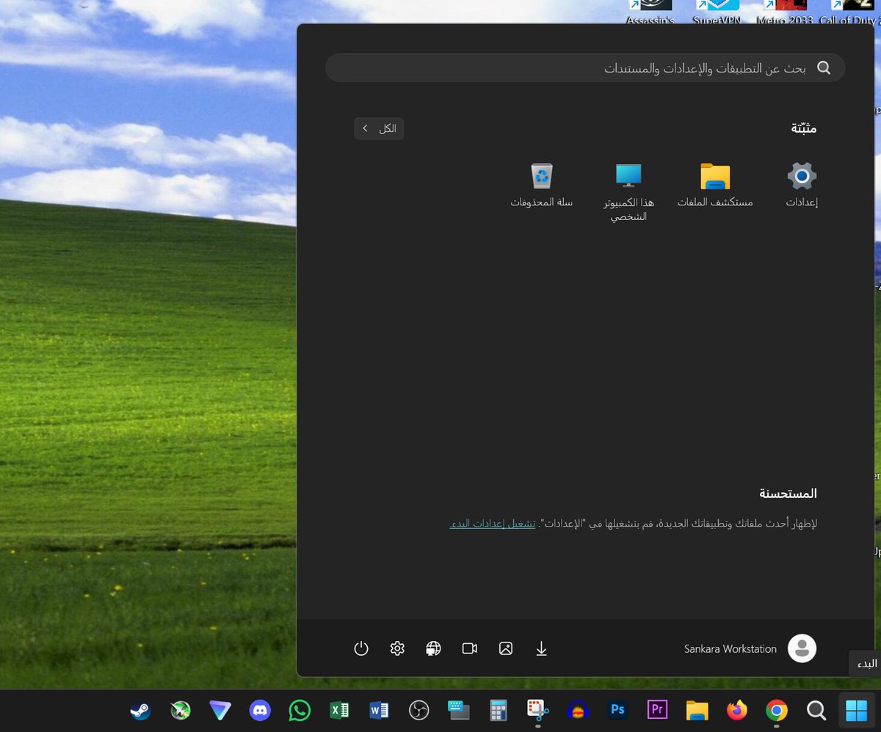This screenshot has height=732, width=881.
Task: Launch Word from the taskbar
Action: click(x=379, y=710)
